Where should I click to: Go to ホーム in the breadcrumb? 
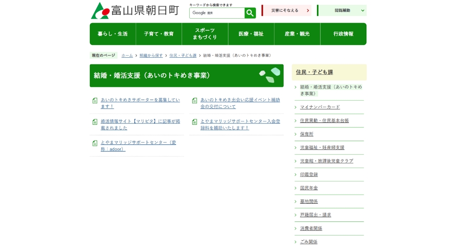[127, 55]
